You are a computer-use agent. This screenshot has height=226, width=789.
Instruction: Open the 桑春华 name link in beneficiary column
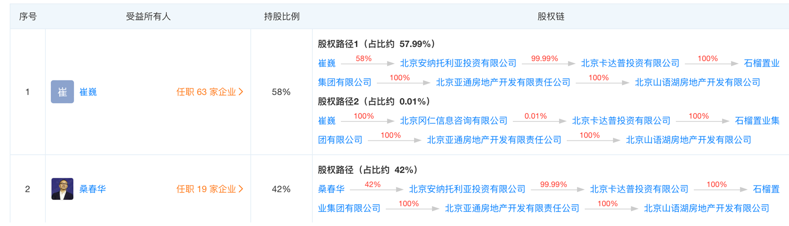pyautogui.click(x=93, y=190)
